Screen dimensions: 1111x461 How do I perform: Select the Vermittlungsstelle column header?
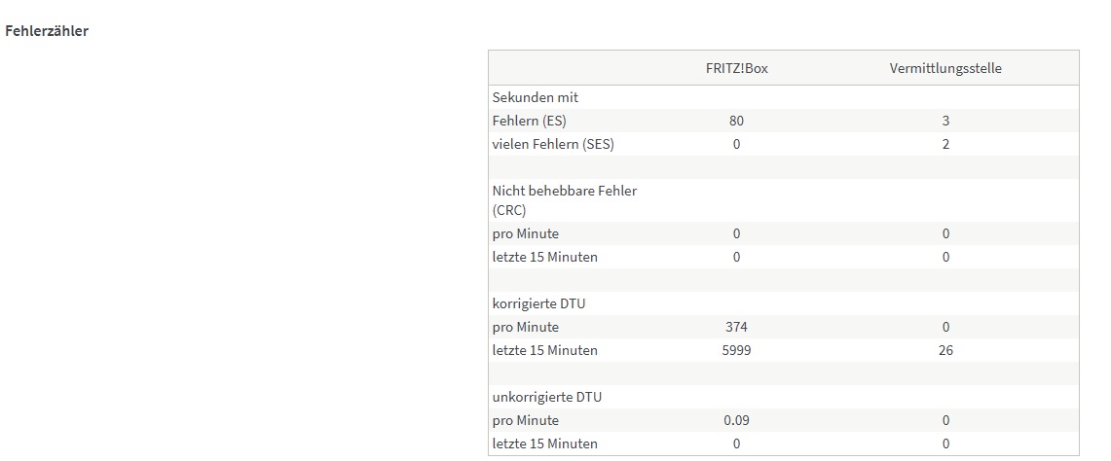[x=944, y=68]
